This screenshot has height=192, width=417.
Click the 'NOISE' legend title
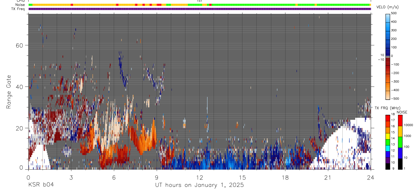click(x=402, y=112)
